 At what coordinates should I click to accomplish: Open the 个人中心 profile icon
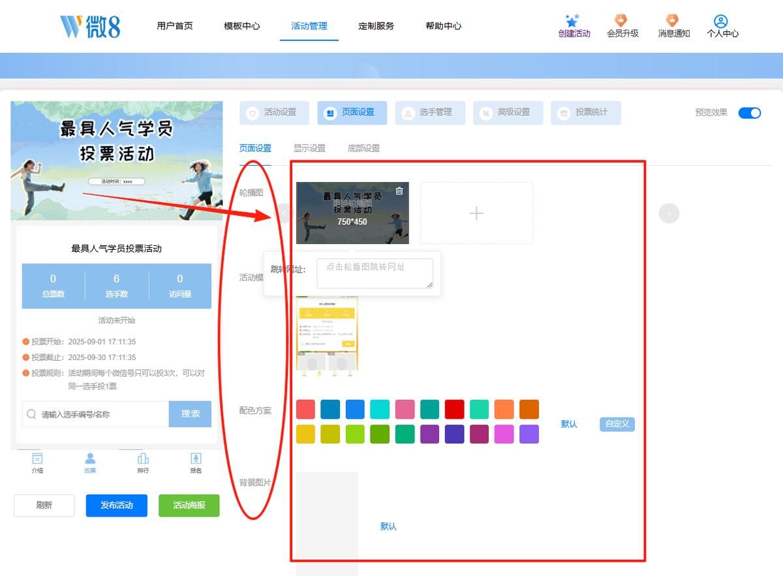coord(721,21)
